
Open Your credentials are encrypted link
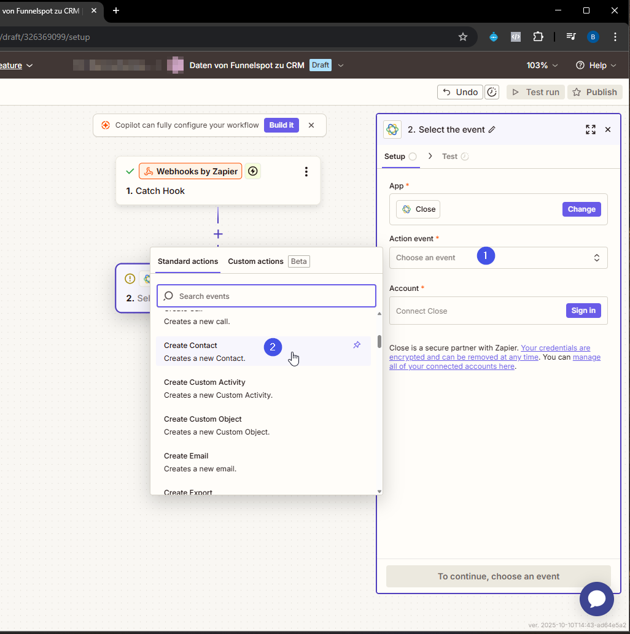click(x=489, y=352)
